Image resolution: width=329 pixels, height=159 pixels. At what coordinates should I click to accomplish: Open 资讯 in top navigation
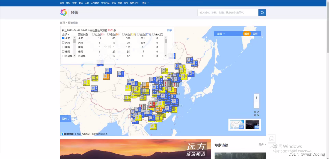point(114,3)
